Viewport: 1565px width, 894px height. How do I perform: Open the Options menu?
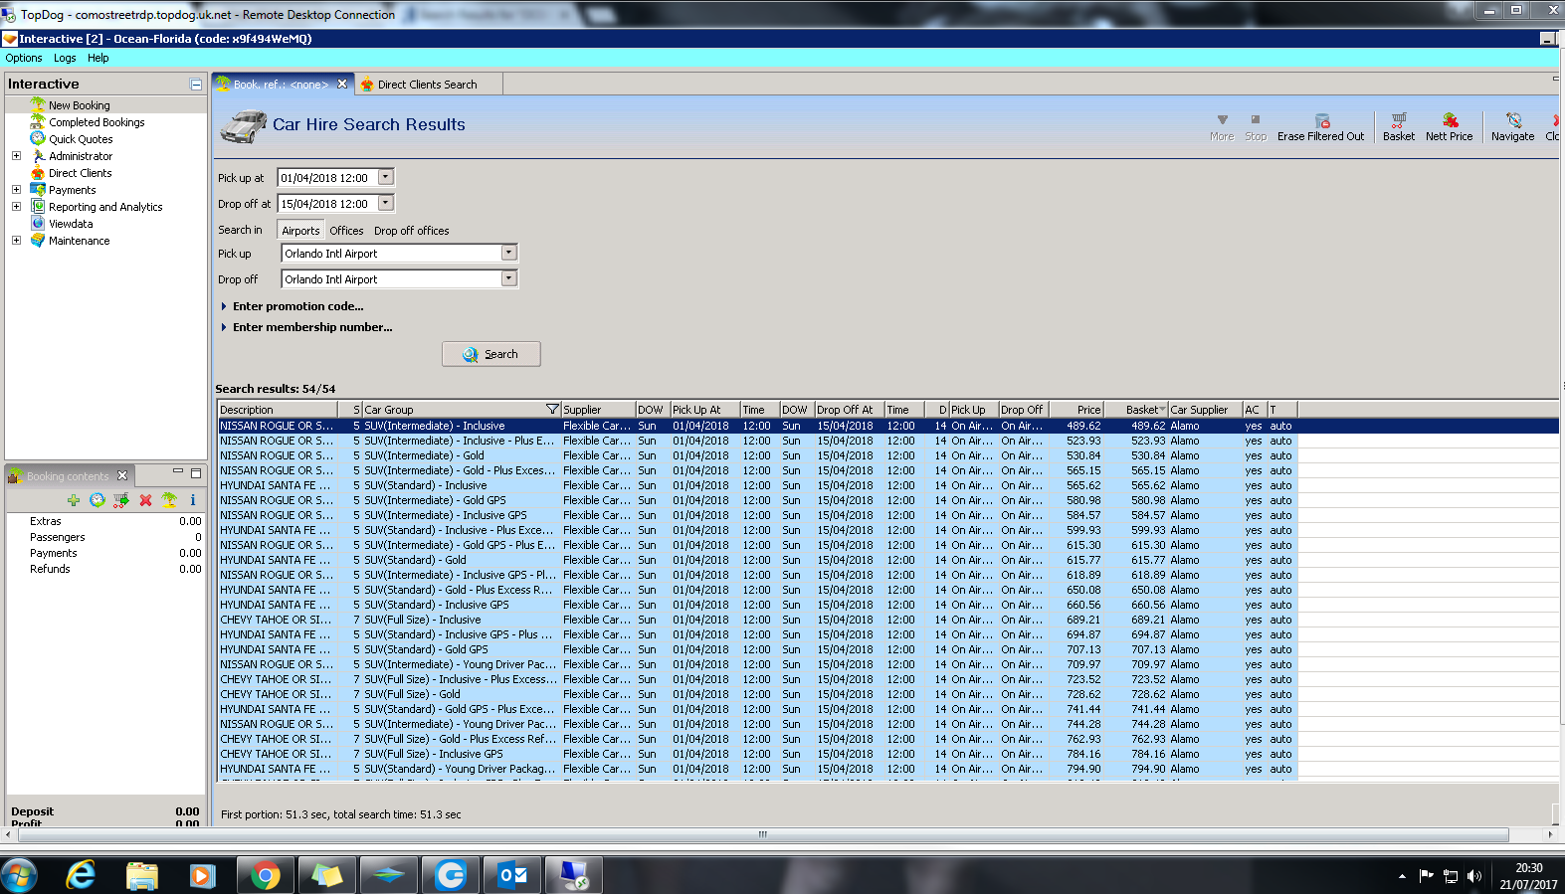pyautogui.click(x=24, y=58)
